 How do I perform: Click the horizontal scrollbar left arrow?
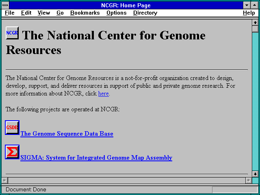pyautogui.click(x=5, y=180)
